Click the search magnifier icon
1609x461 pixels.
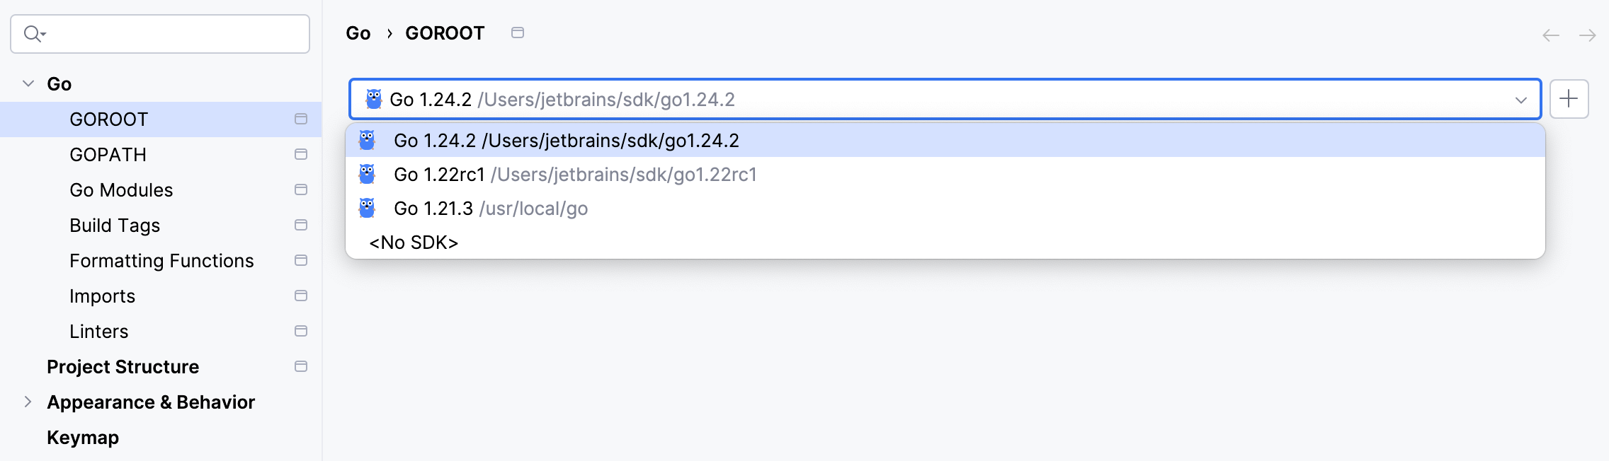tap(32, 33)
